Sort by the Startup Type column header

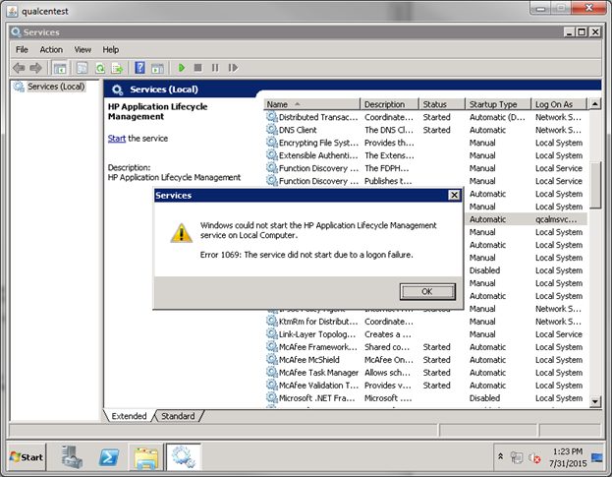(x=498, y=104)
